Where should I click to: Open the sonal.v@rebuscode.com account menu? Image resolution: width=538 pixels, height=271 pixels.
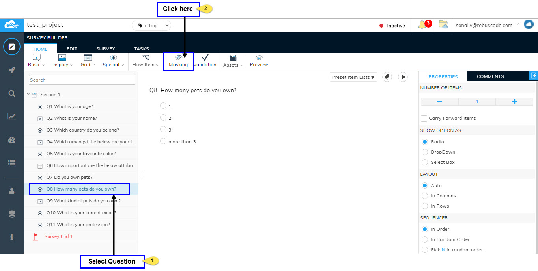tap(487, 25)
